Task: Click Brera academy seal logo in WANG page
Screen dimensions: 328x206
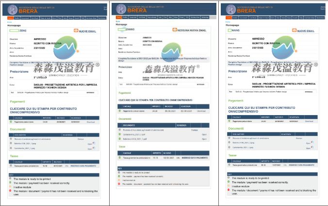Action: tap(231, 9)
